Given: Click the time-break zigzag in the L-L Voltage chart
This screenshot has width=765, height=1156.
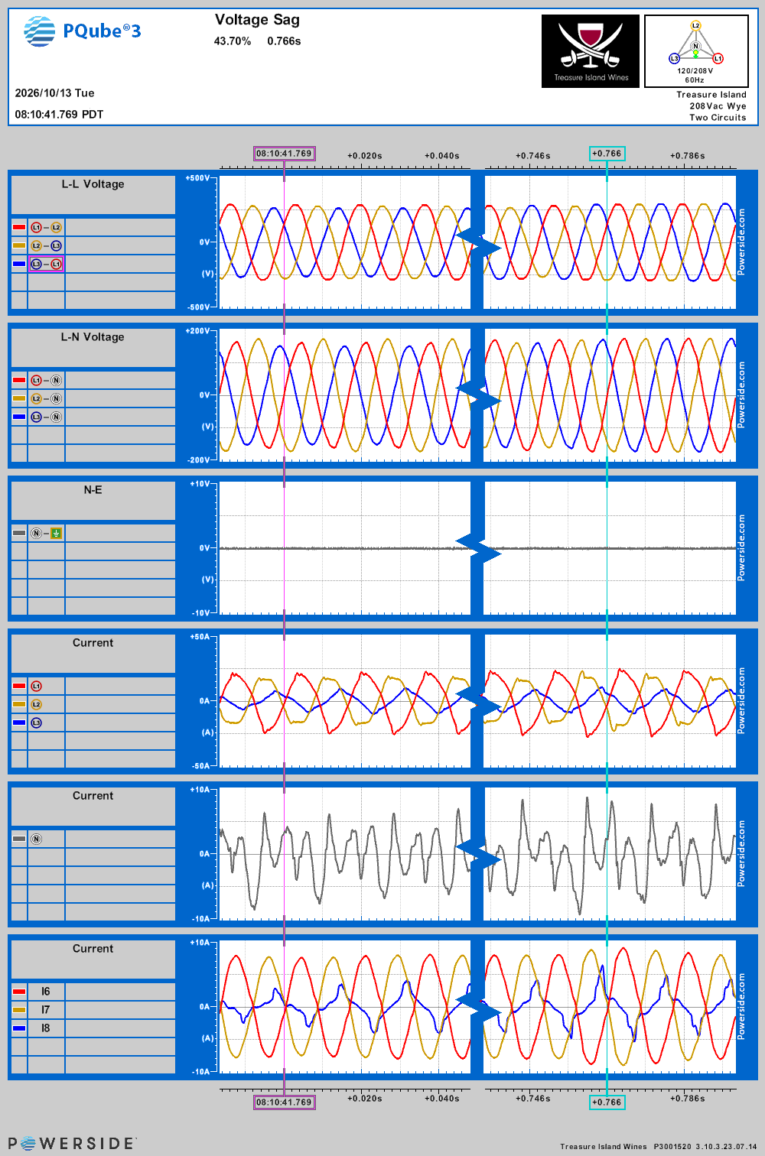Looking at the screenshot, I should (x=478, y=244).
